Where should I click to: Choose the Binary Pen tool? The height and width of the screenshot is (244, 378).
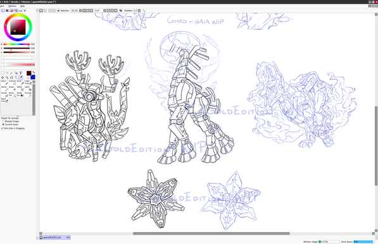[12, 95]
